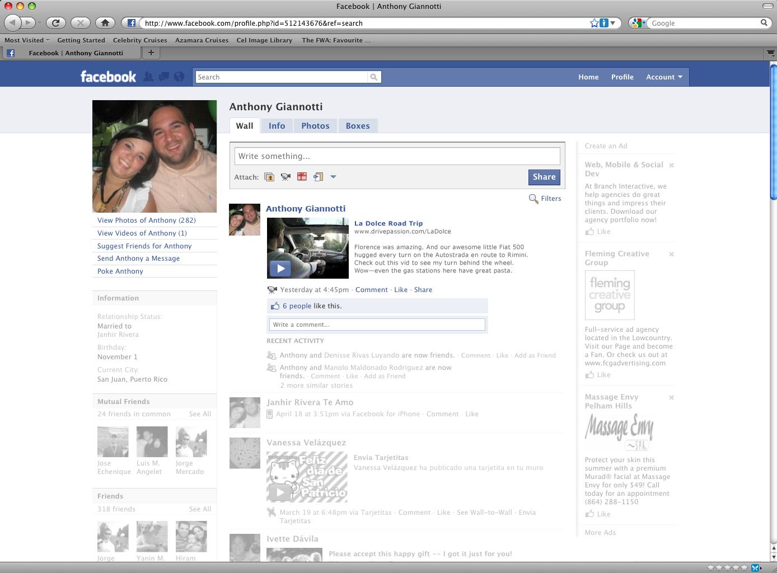The width and height of the screenshot is (777, 573).
Task: Click the Write something text field
Action: tap(397, 156)
